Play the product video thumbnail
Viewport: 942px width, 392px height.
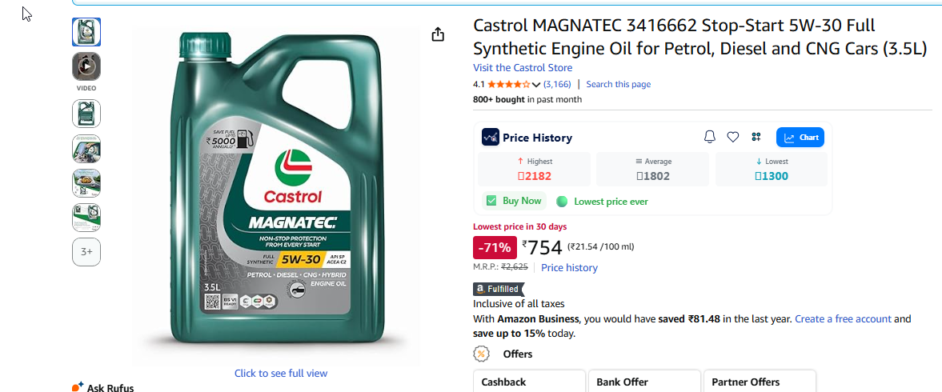[86, 66]
